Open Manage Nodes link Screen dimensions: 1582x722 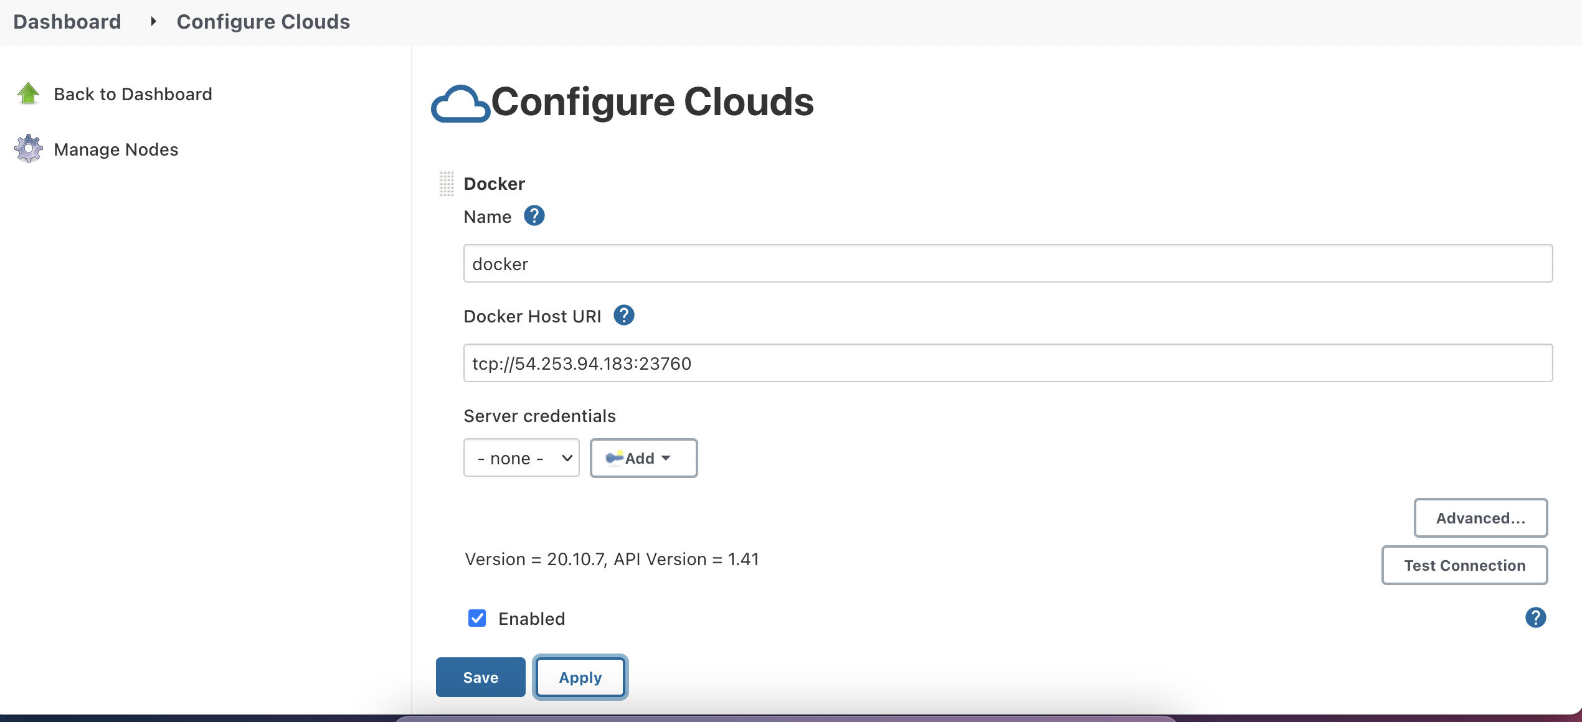coord(116,149)
